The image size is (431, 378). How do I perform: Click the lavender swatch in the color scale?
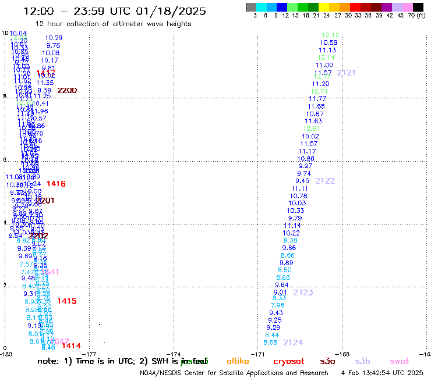tap(397, 7)
